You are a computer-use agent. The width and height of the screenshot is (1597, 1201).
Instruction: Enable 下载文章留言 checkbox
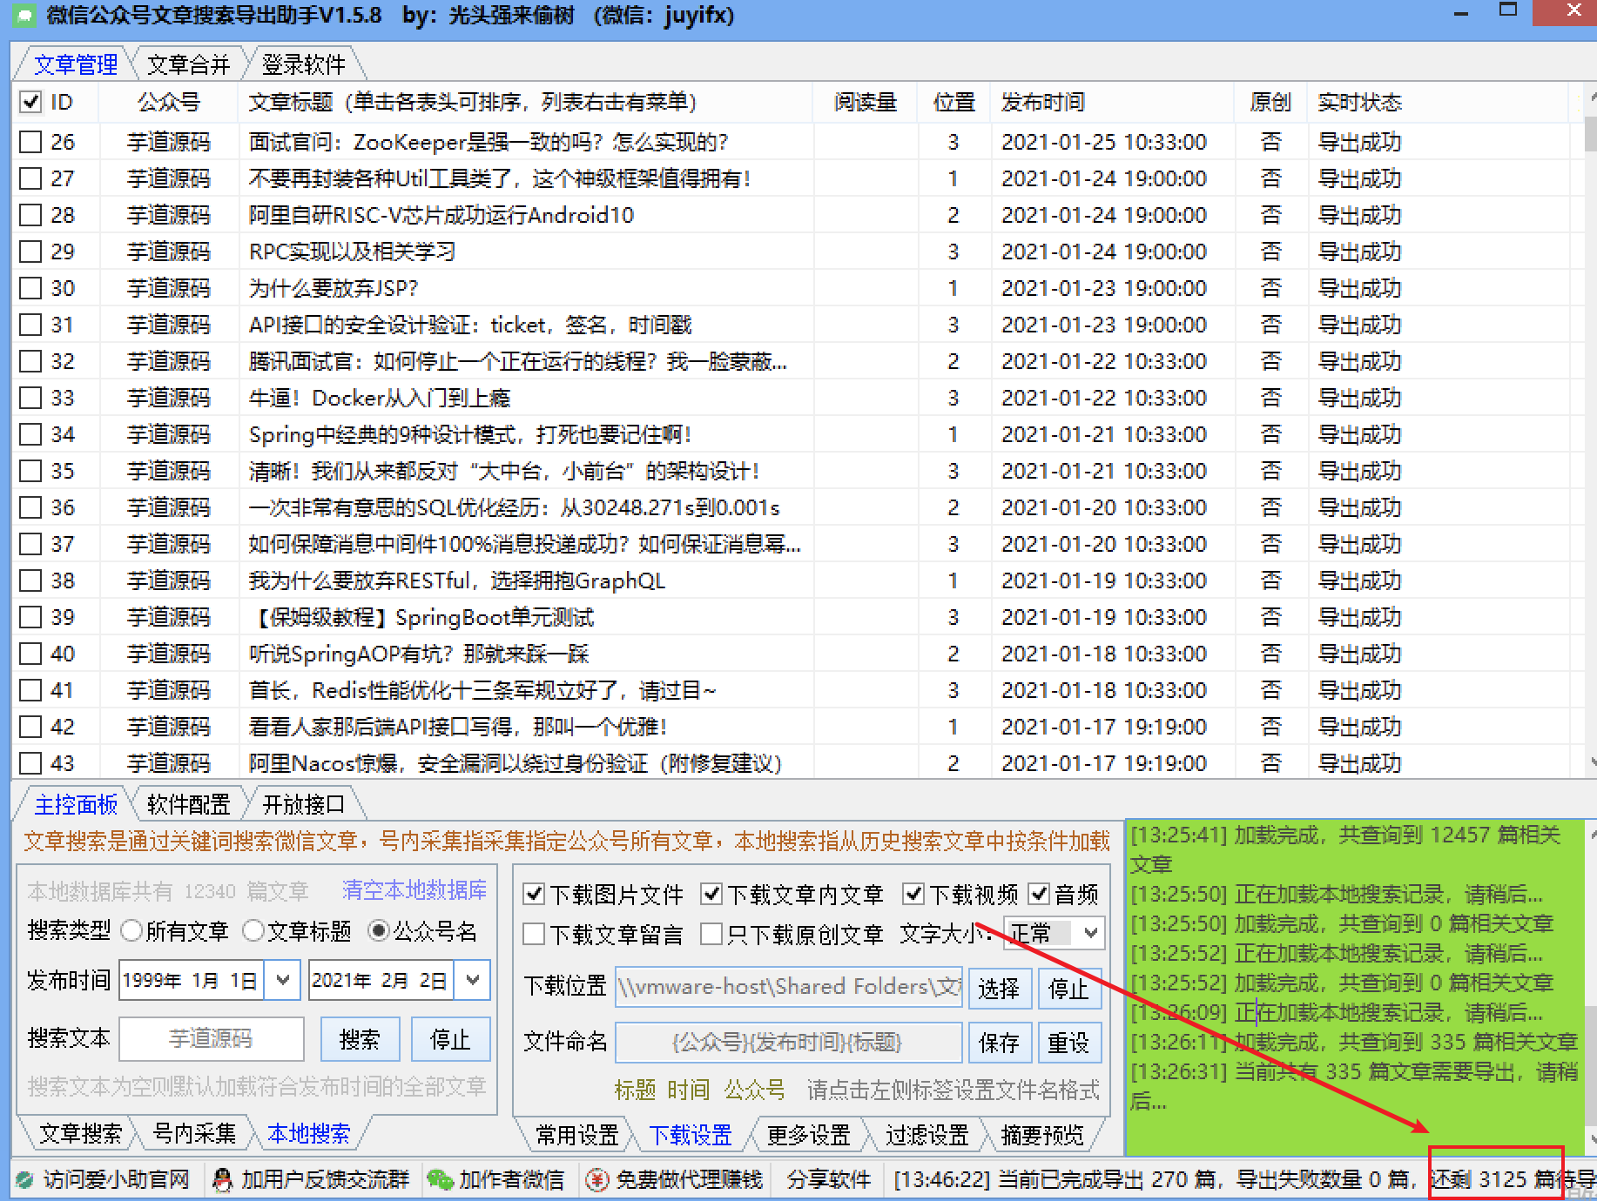(x=534, y=935)
